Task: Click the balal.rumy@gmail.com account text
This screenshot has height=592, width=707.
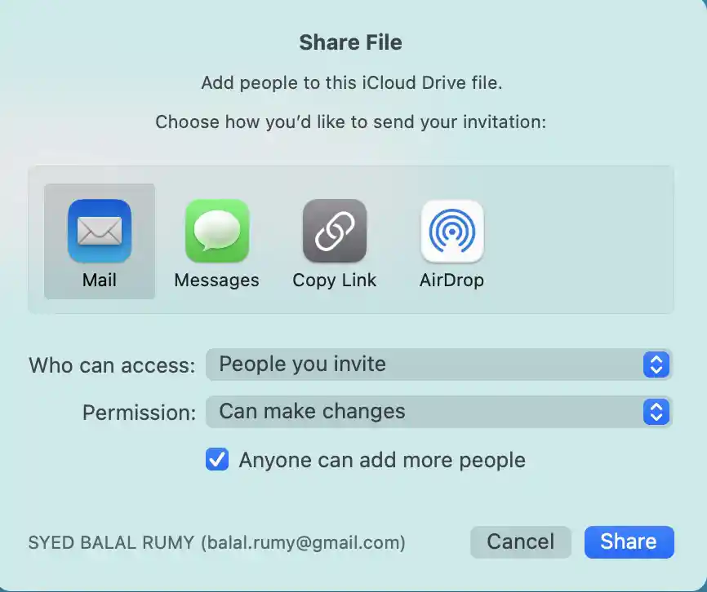Action: pyautogui.click(x=304, y=542)
